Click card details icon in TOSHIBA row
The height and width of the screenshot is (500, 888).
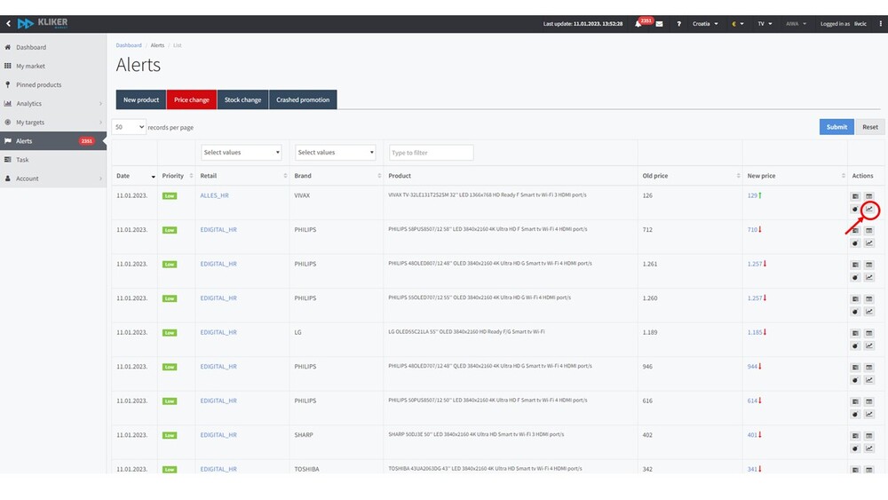point(855,470)
